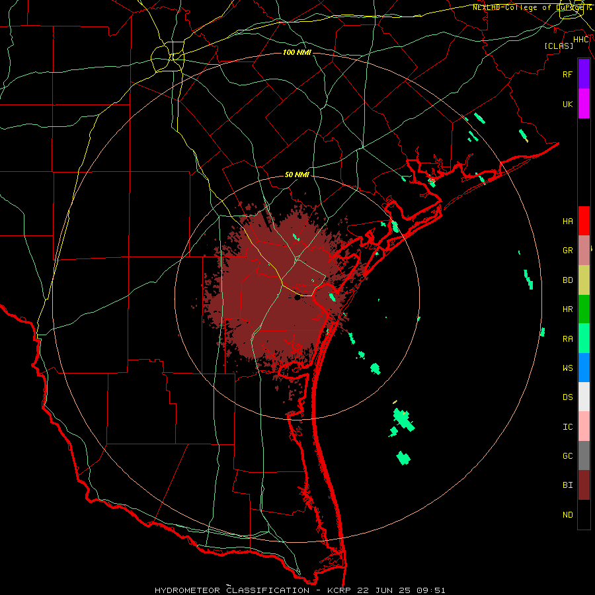The height and width of the screenshot is (595, 595).
Task: Choose the blue WS legend swatch
Action: [584, 368]
